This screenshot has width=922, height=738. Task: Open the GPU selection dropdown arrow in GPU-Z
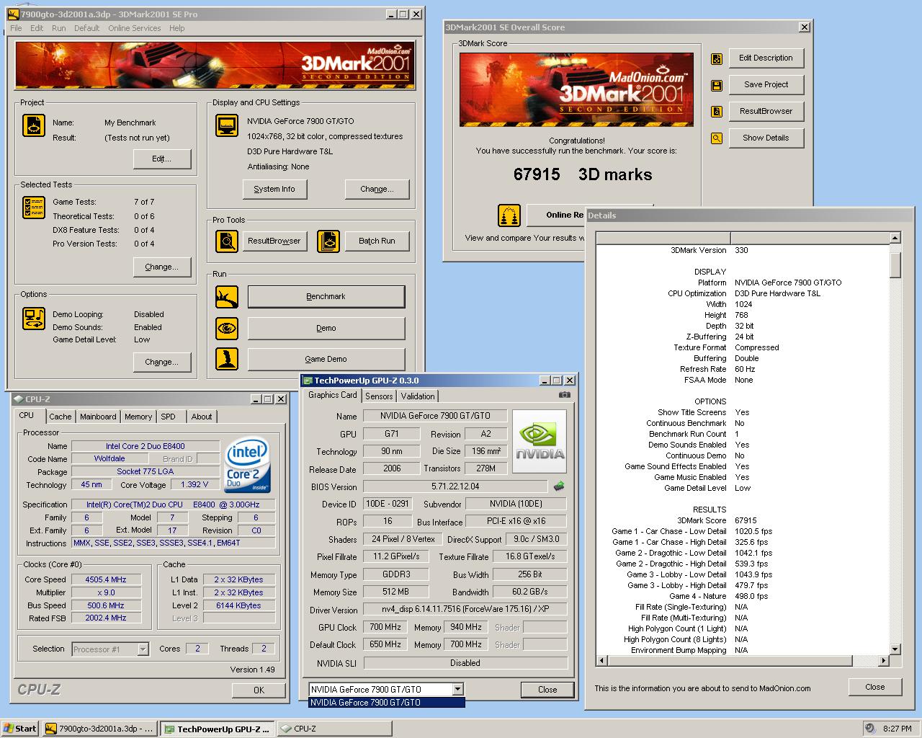click(457, 690)
